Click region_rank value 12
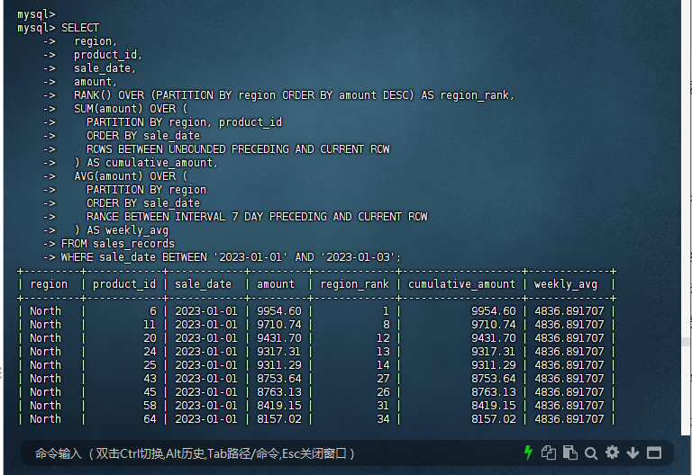Image resolution: width=692 pixels, height=475 pixels. [x=383, y=338]
